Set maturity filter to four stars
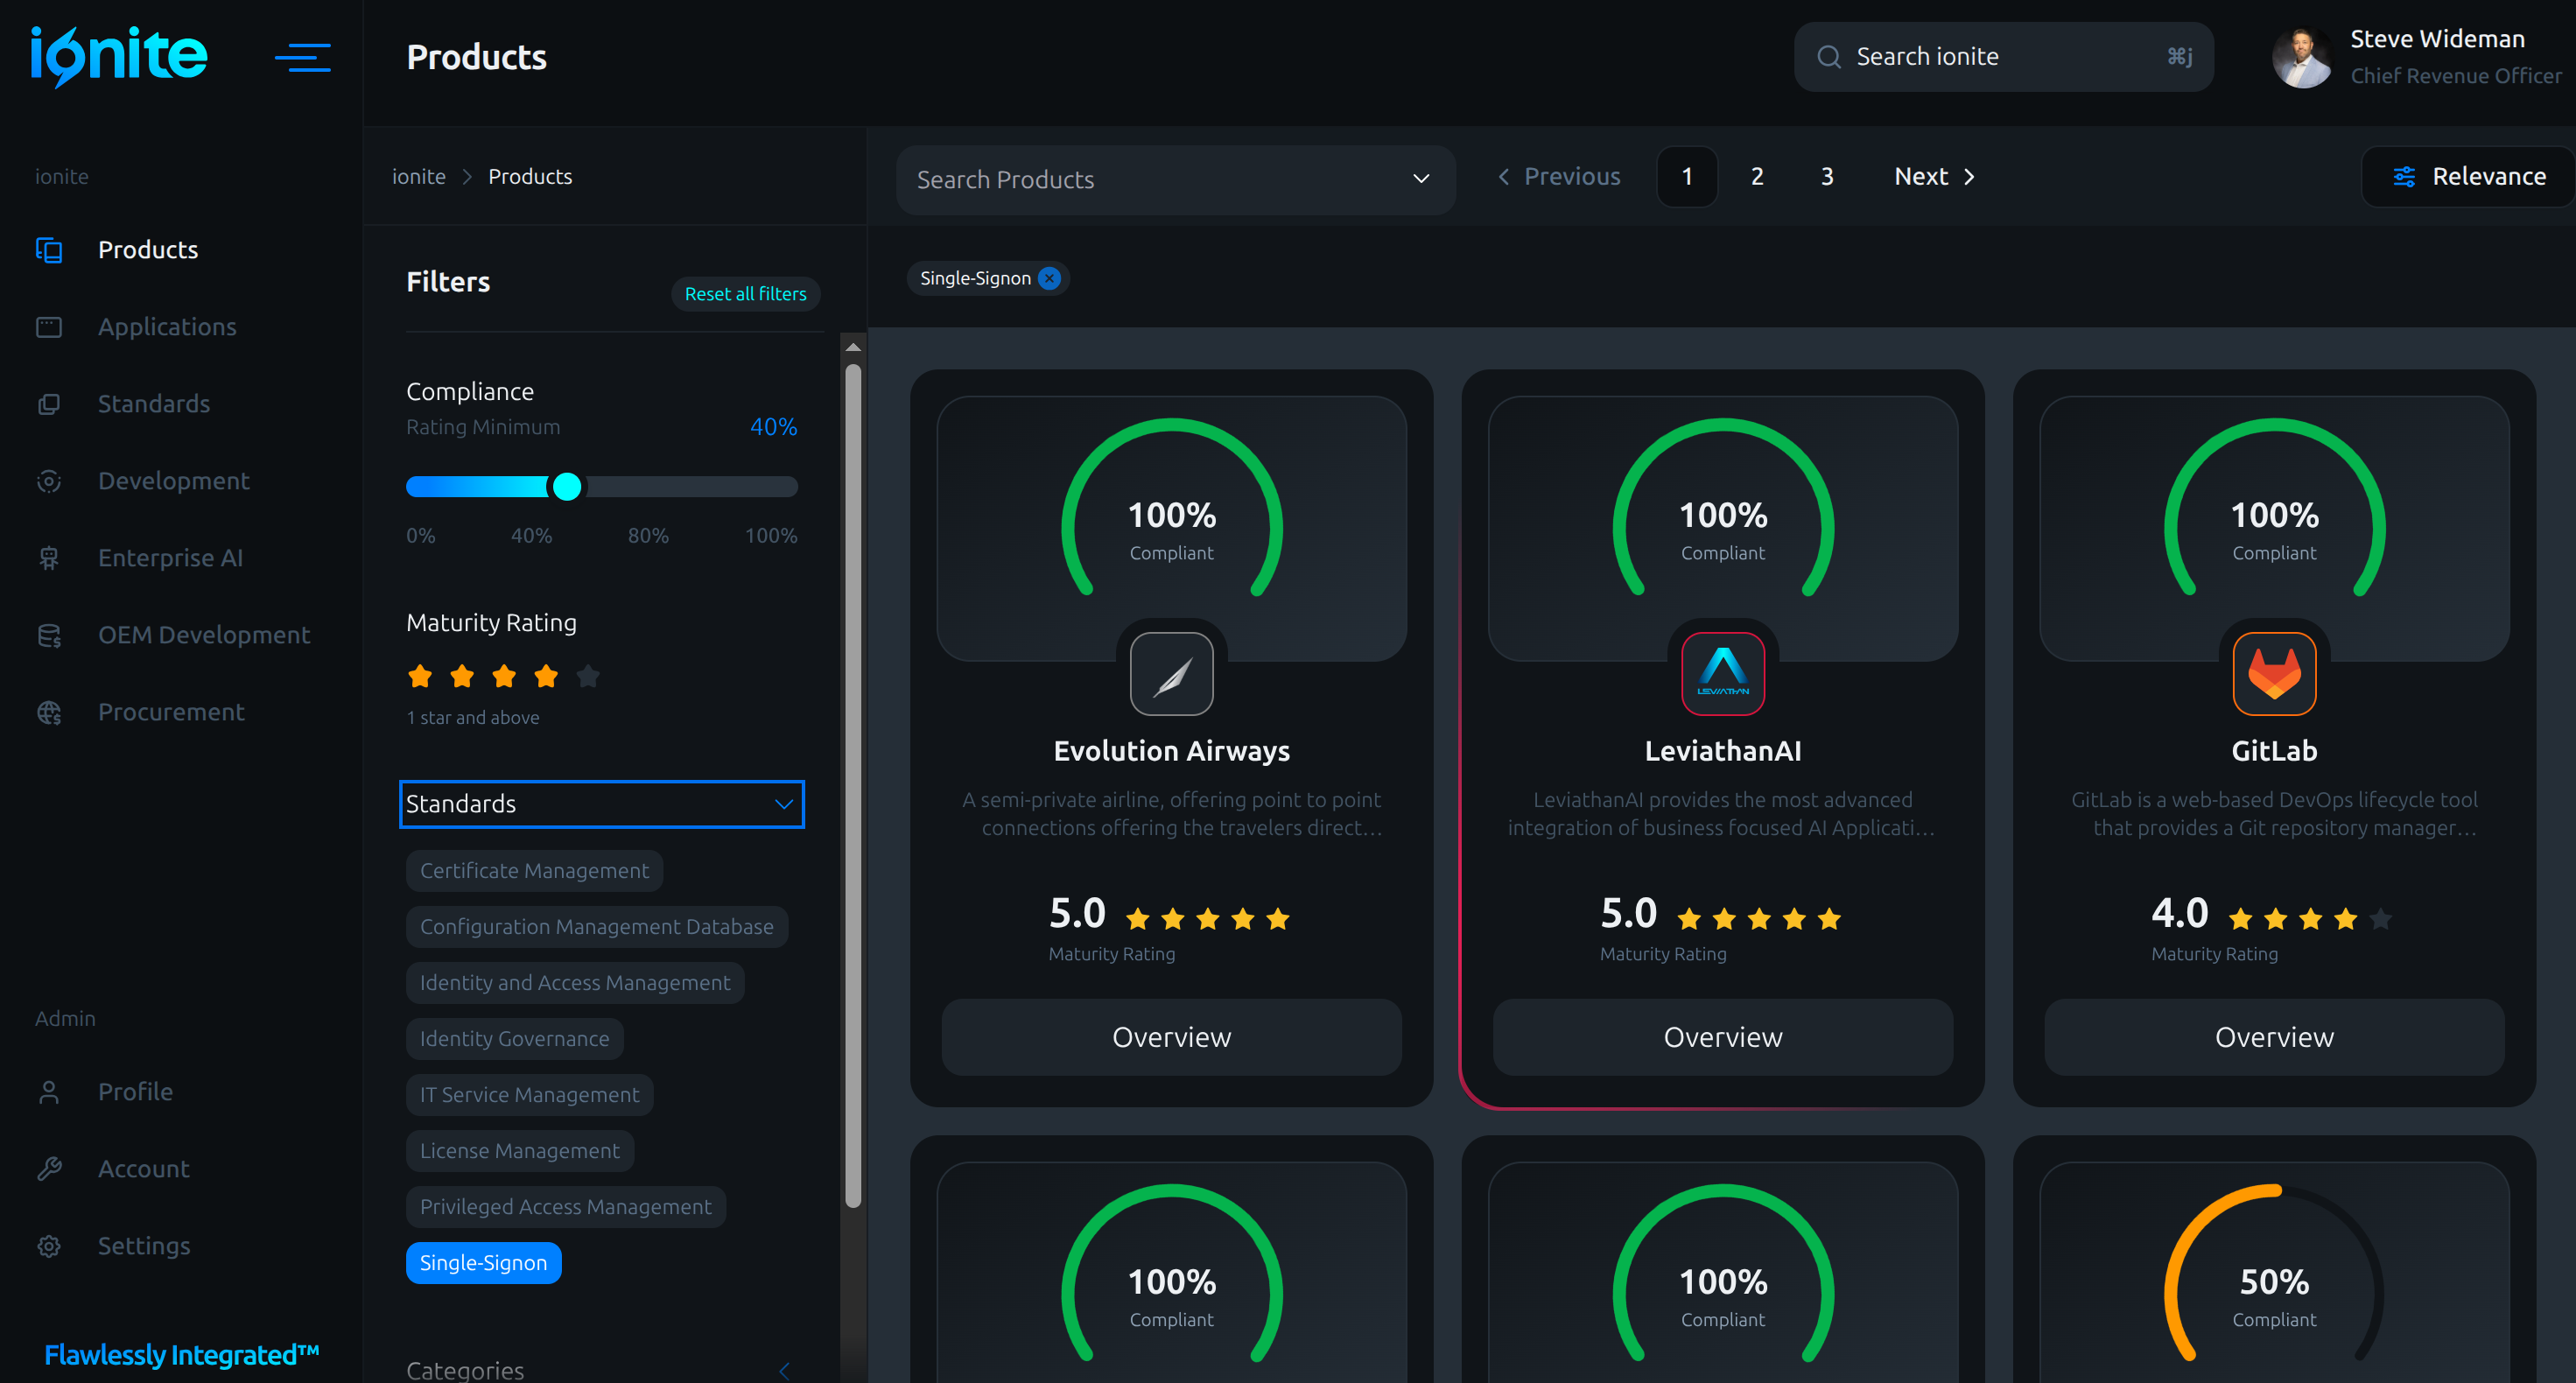This screenshot has height=1383, width=2576. pyautogui.click(x=546, y=677)
